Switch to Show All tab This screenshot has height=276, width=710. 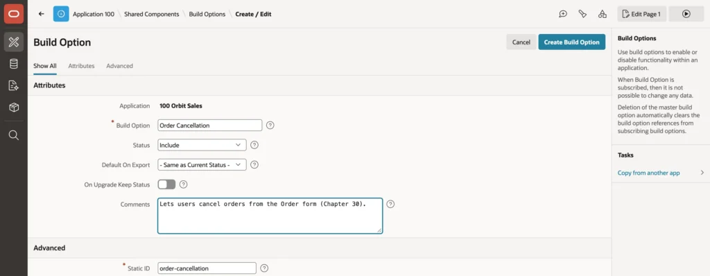click(x=45, y=66)
